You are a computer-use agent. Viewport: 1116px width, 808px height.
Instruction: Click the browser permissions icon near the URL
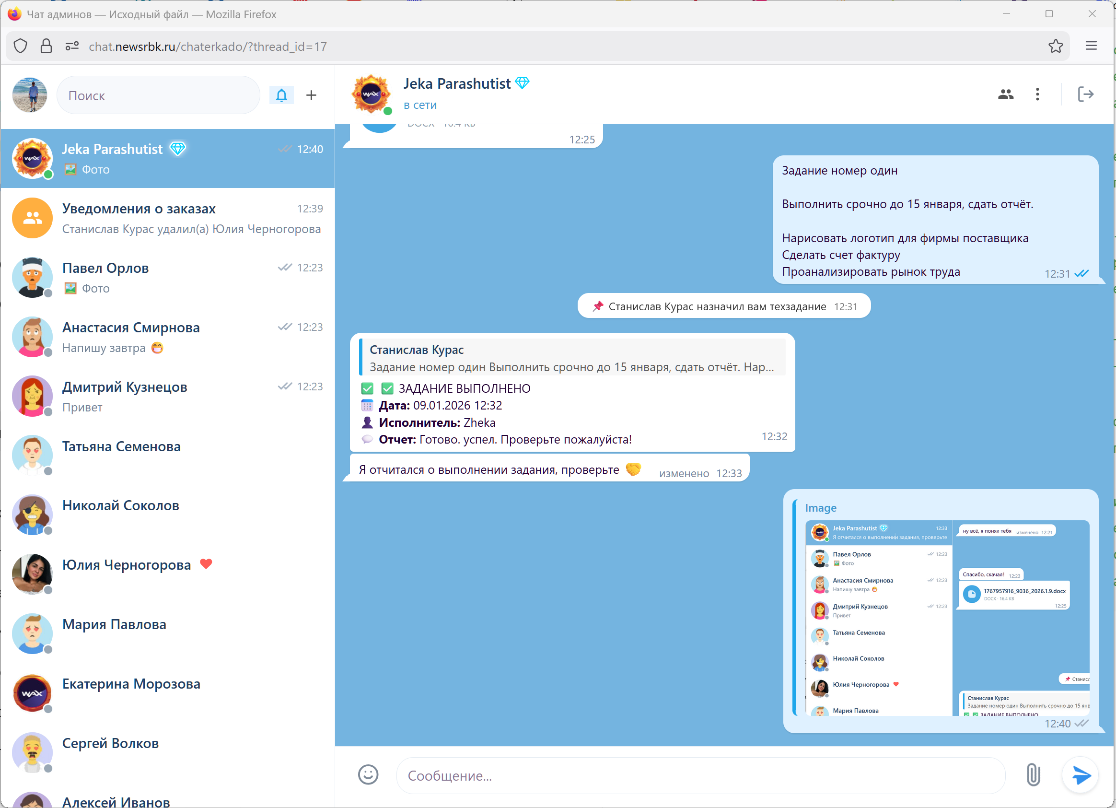[x=71, y=46]
